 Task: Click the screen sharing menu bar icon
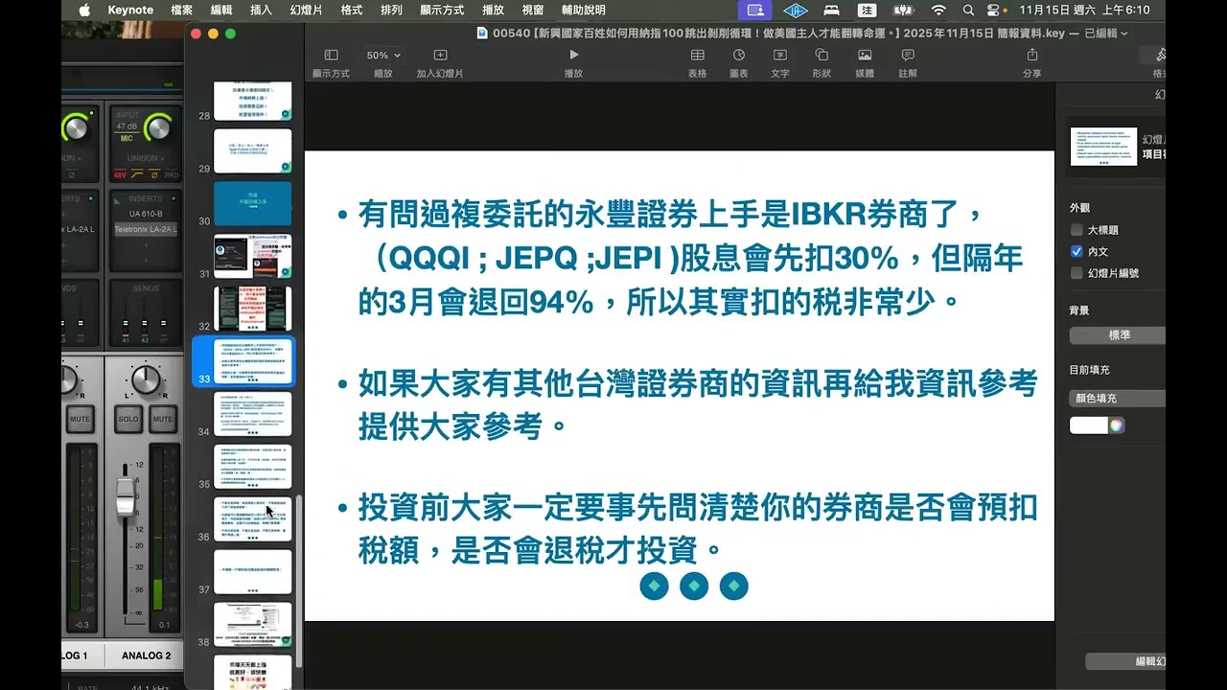click(755, 10)
